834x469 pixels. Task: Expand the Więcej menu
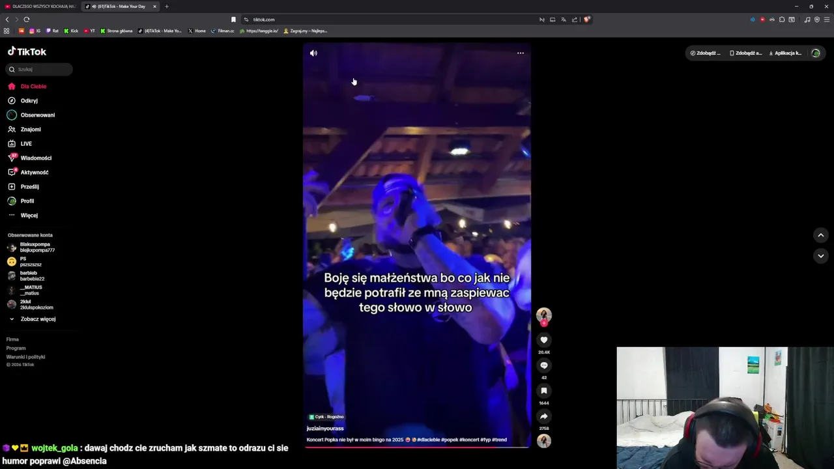pyautogui.click(x=23, y=215)
